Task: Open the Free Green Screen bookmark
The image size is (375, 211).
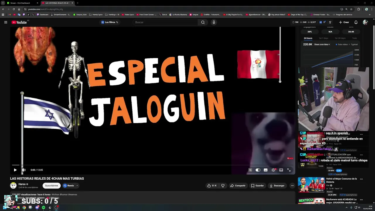Action: (146, 14)
